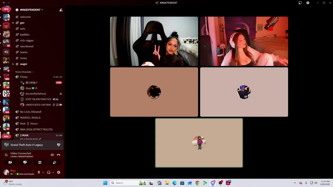Select the brown avatar participant tile
Image resolution: width=333 pixels, height=187 pixels.
[x=154, y=92]
